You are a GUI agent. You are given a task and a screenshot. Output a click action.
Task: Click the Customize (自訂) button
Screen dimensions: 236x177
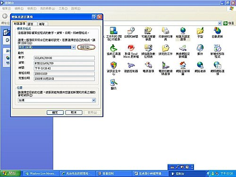tap(86, 47)
